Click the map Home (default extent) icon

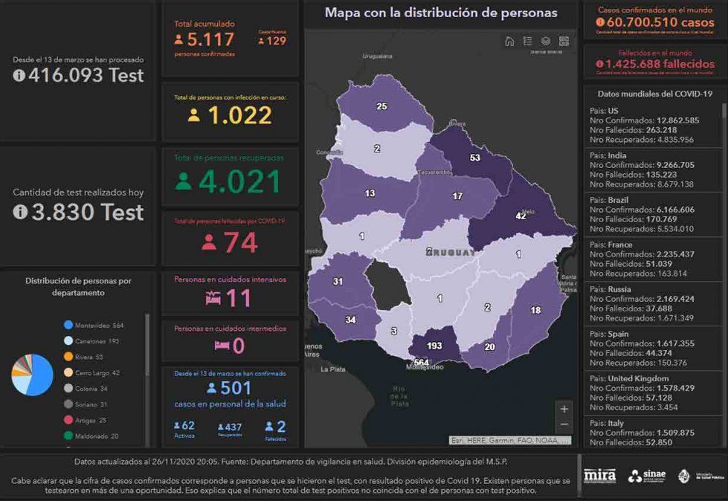(509, 42)
